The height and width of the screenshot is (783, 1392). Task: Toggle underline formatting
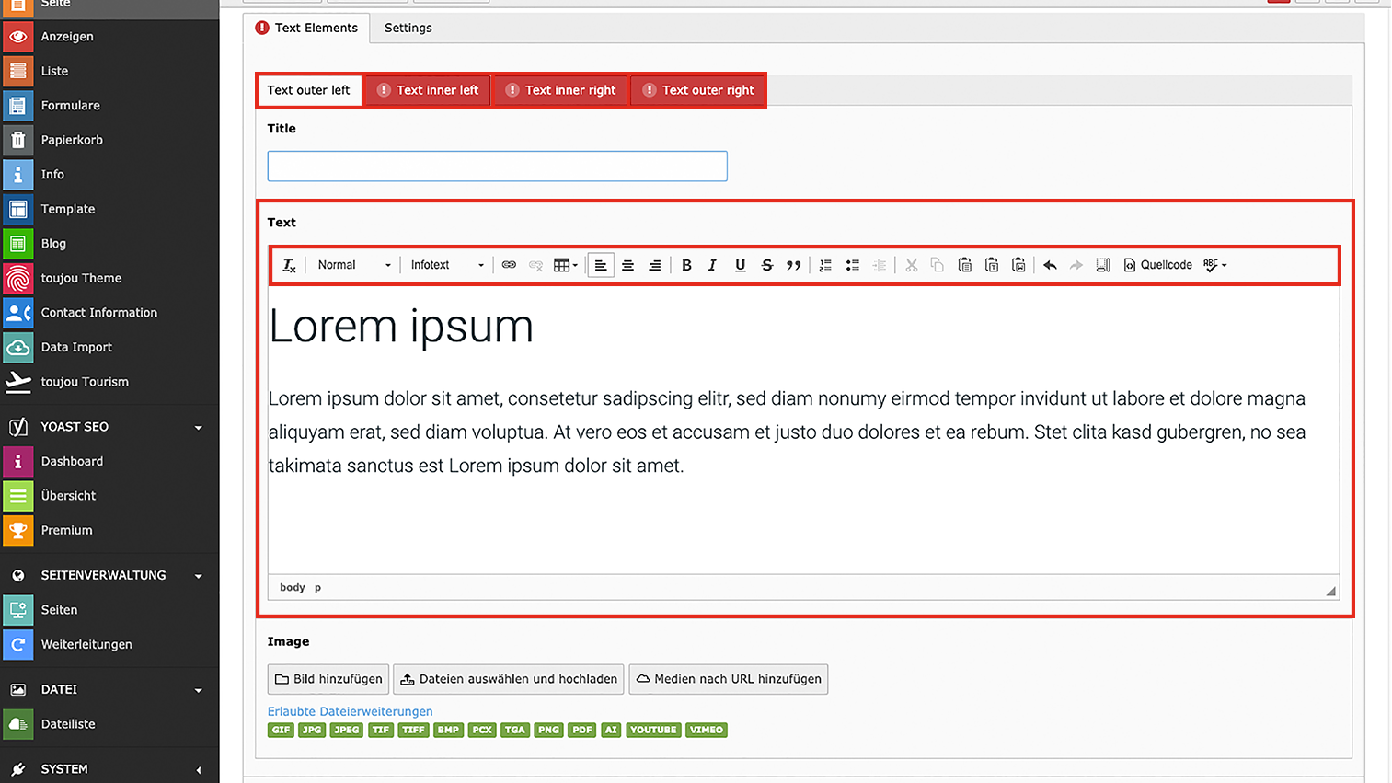tap(740, 265)
